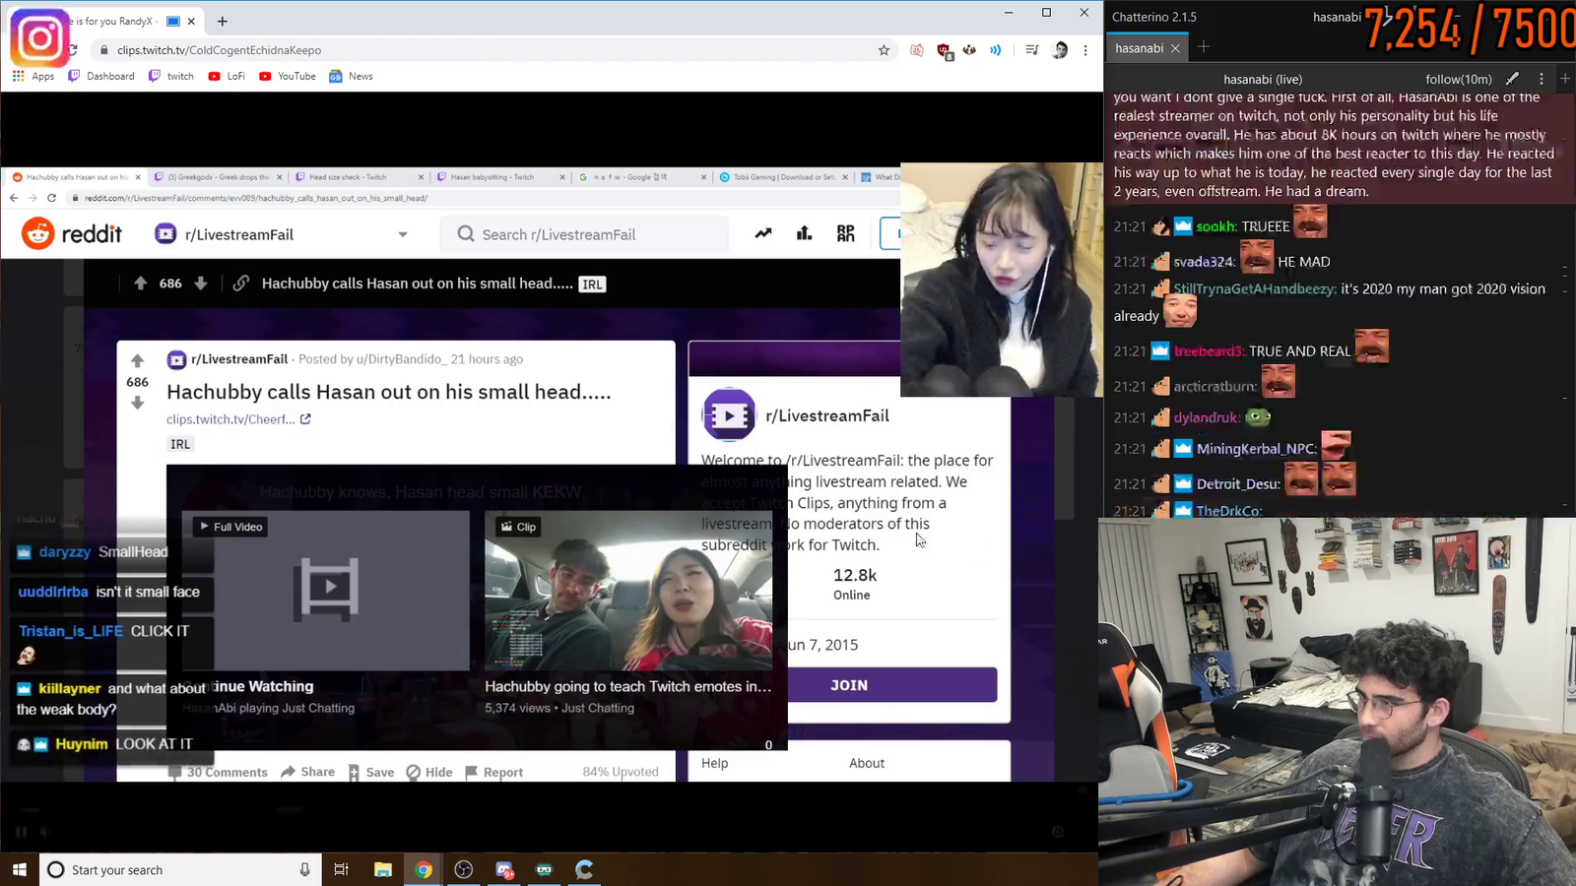
Task: Click username MiningKerbal_NPC in chat
Action: [1256, 449]
